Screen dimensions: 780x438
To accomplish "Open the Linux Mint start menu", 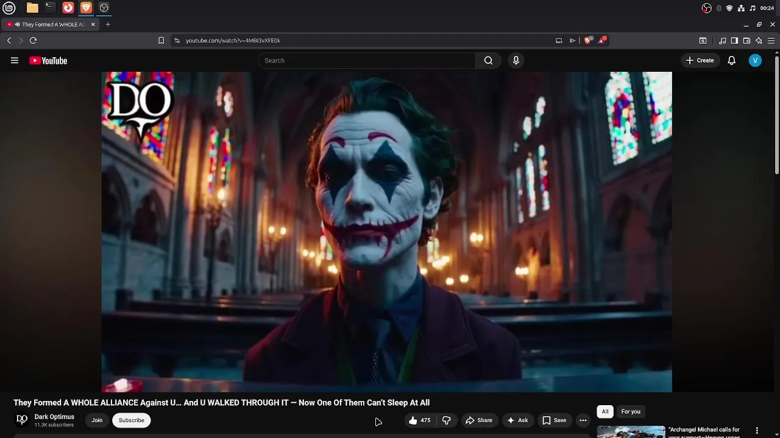I will click(x=9, y=8).
